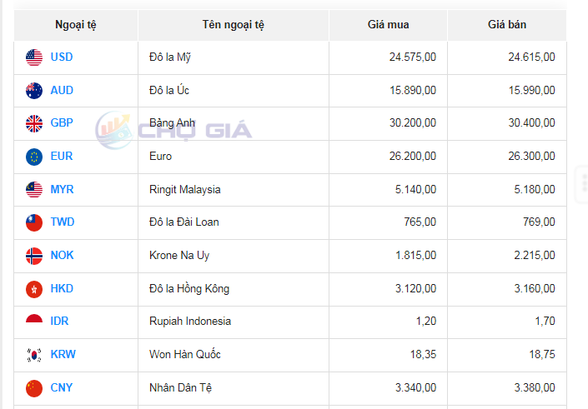Viewport: 588px width, 409px height.
Task: Click the European Union flag icon
Action: coord(34,157)
